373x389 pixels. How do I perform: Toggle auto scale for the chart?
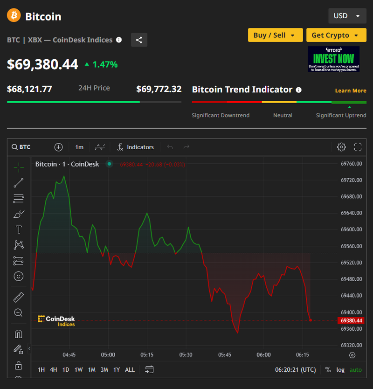[356, 369]
